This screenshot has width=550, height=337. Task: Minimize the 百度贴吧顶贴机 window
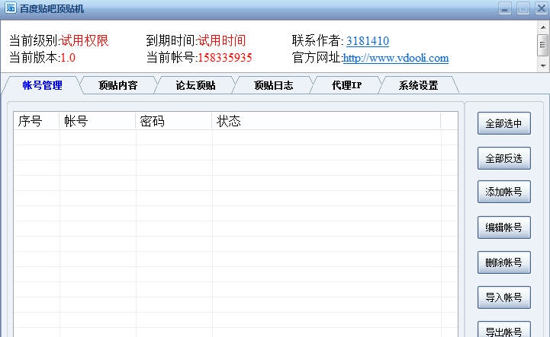[x=505, y=8]
